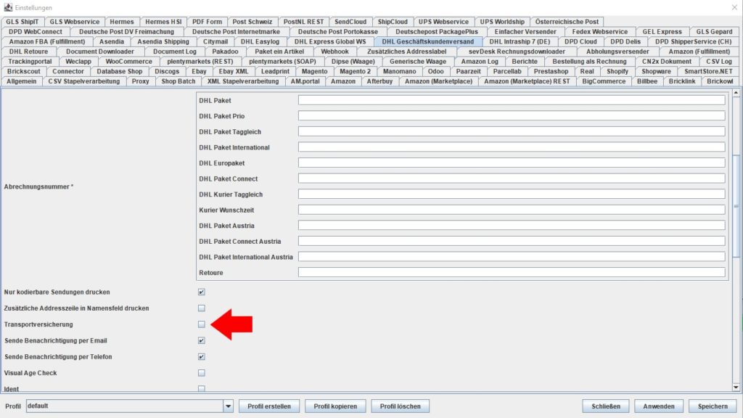Click the Anwenden button

click(659, 406)
